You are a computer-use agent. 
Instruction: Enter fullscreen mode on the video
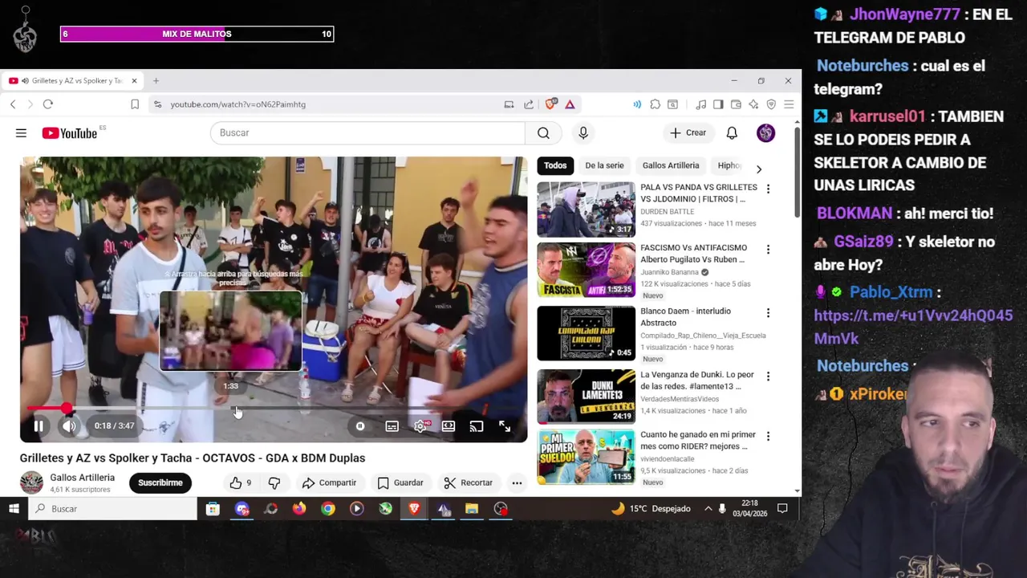(505, 426)
